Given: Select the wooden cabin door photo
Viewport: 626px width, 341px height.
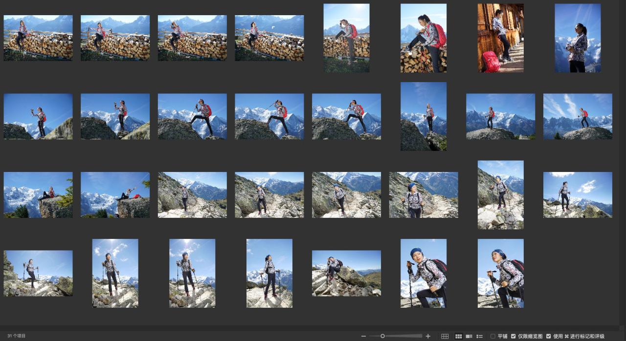Looking at the screenshot, I should (500, 38).
